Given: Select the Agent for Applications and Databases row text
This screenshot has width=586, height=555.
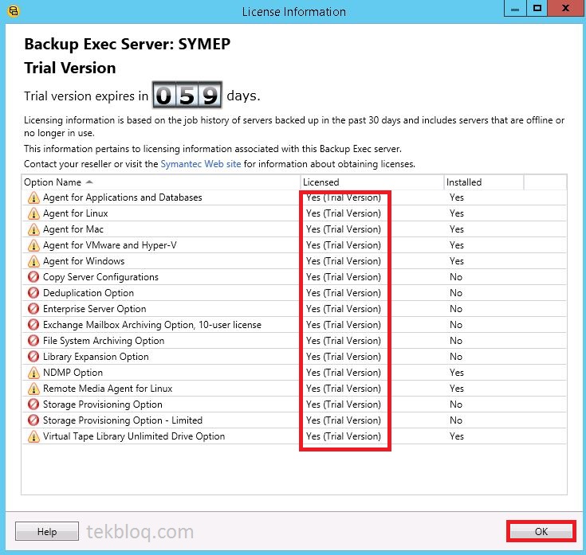Looking at the screenshot, I should [123, 197].
